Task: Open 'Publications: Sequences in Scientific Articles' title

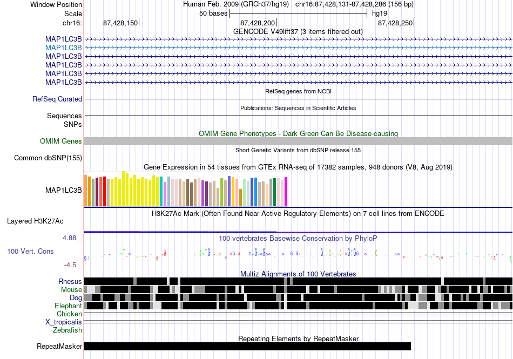Action: [298, 108]
